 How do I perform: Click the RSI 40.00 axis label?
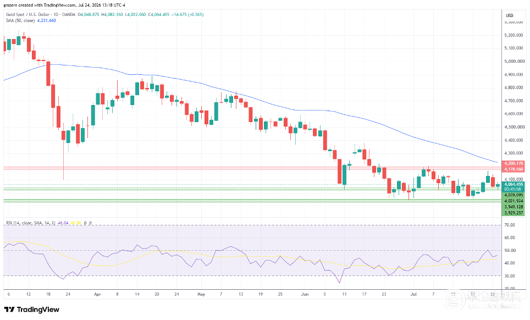pos(509,263)
